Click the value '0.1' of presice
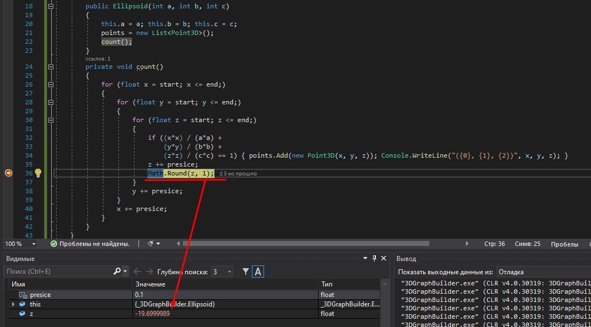591x327 pixels. (x=139, y=295)
